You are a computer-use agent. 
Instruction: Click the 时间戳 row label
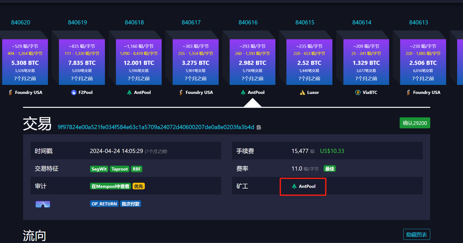pyautogui.click(x=44, y=151)
